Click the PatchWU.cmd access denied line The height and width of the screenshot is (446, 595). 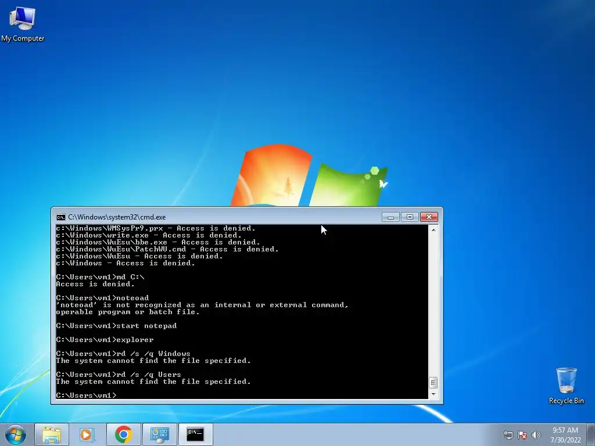click(x=167, y=249)
